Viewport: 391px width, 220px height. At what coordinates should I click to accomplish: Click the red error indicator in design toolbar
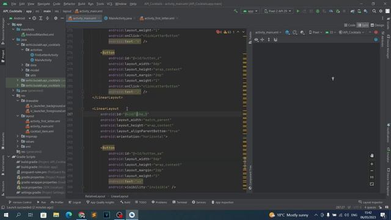pos(376,32)
